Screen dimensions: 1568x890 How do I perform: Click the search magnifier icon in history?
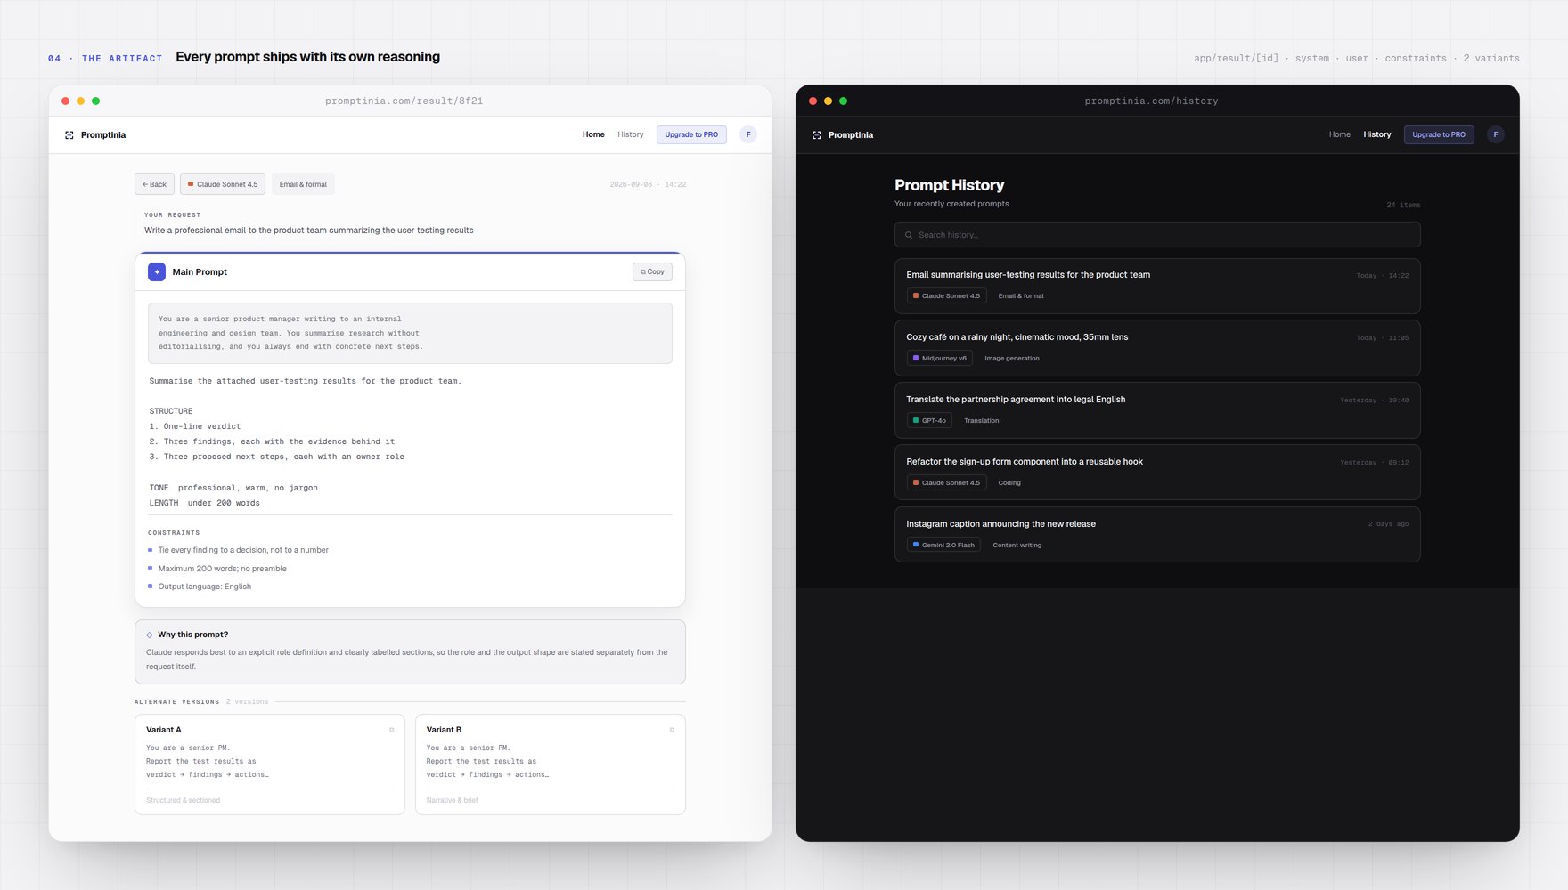pyautogui.click(x=909, y=235)
